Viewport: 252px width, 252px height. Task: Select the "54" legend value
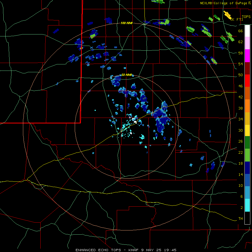tap(241, 64)
